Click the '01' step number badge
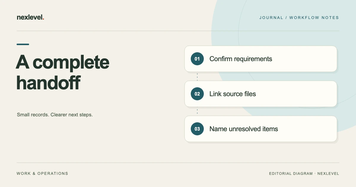 tap(197, 59)
